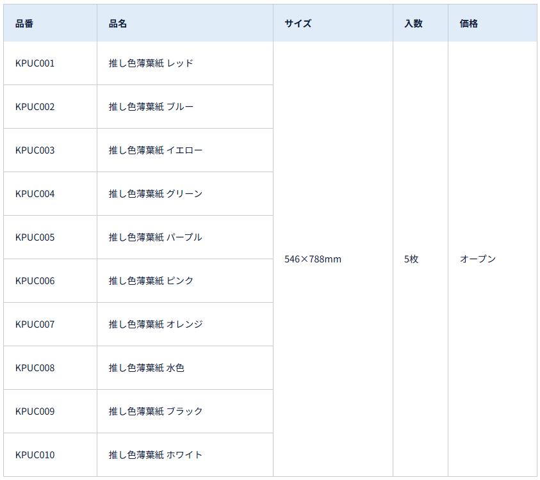Click the 品名 column header

(118, 24)
